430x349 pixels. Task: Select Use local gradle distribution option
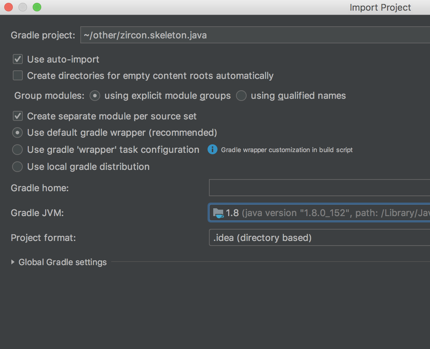(17, 167)
